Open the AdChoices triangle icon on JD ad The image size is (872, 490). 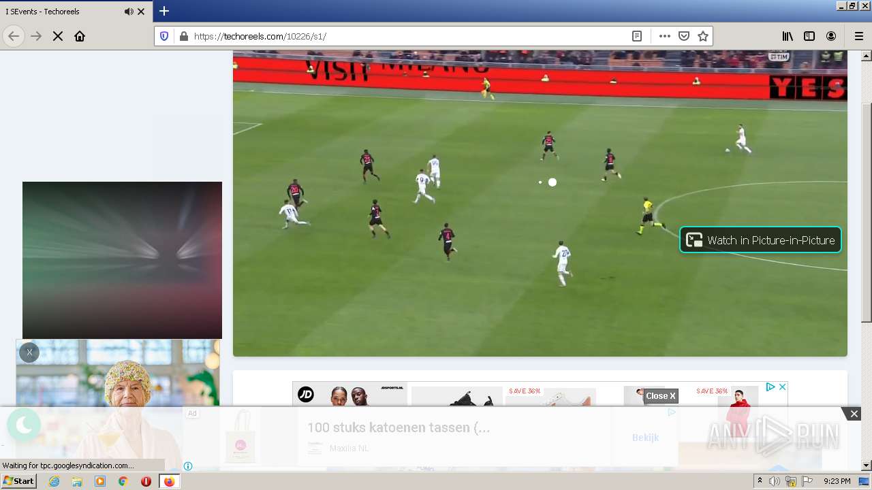pyautogui.click(x=770, y=387)
